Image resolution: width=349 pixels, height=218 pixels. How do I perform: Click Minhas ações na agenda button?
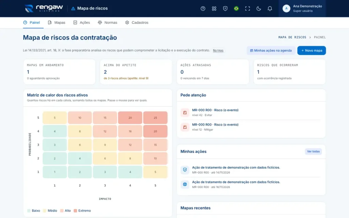tap(271, 50)
